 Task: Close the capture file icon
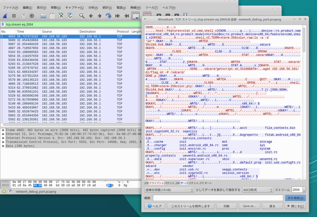pyautogui.click(x=61, y=16)
